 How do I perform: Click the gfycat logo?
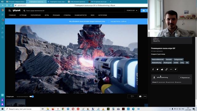coord(16,10)
